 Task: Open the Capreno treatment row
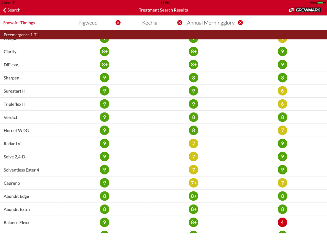point(163,183)
